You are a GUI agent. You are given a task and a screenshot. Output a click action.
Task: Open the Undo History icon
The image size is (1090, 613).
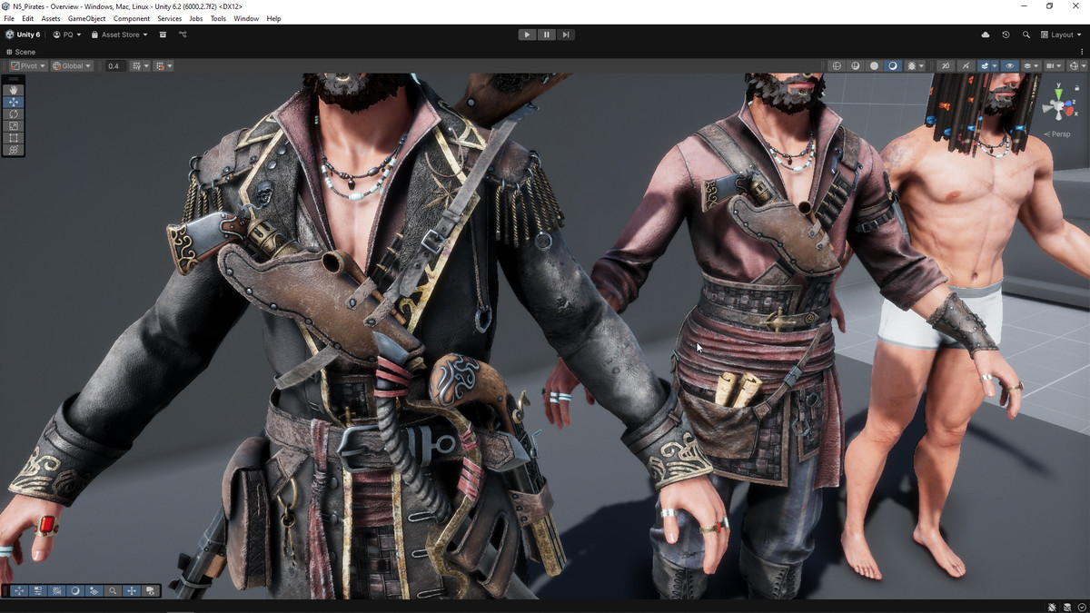1006,35
